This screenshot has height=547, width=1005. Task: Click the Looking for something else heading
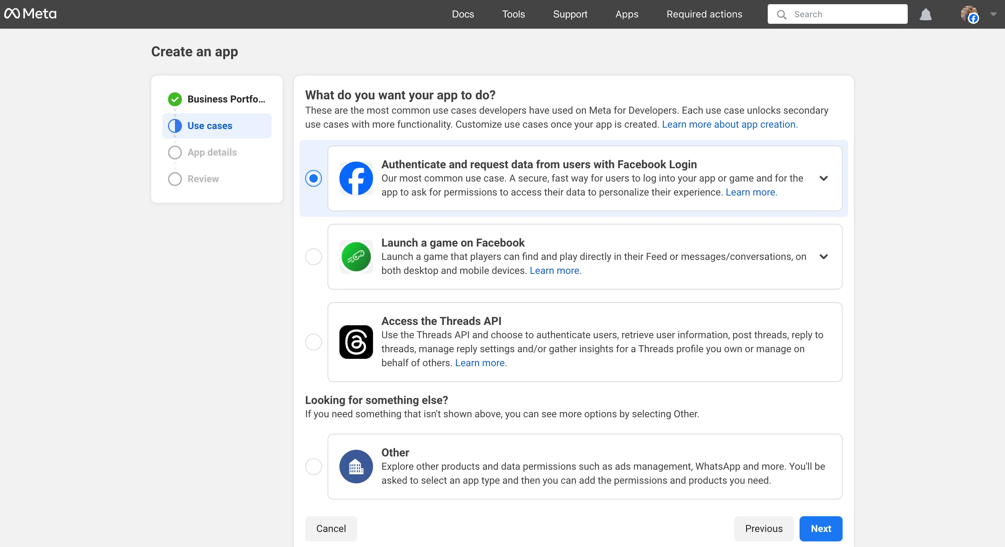coord(377,400)
